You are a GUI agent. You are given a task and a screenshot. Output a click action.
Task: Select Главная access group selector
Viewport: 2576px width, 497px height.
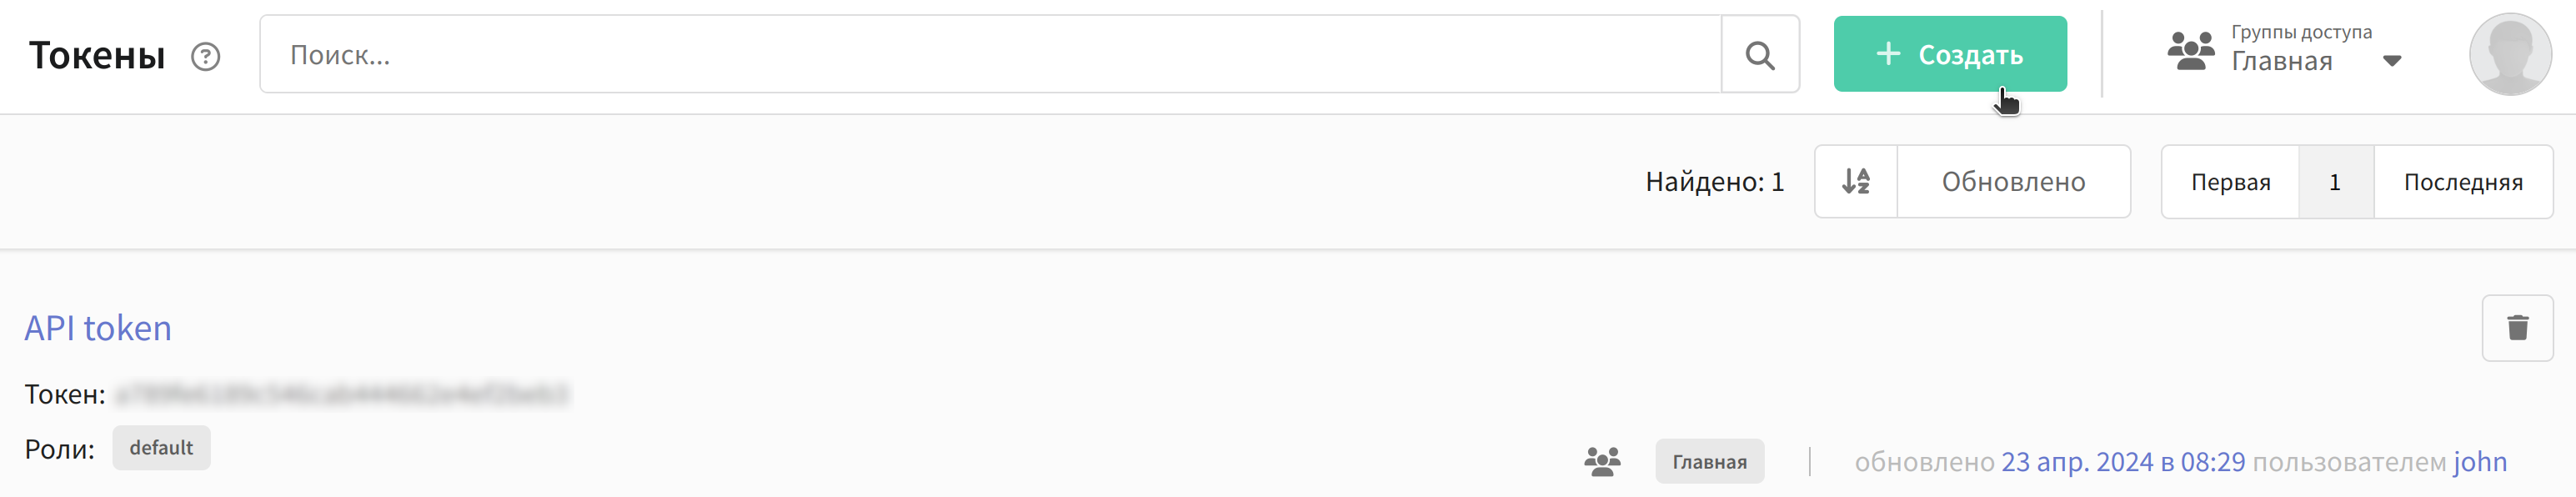2284,51
